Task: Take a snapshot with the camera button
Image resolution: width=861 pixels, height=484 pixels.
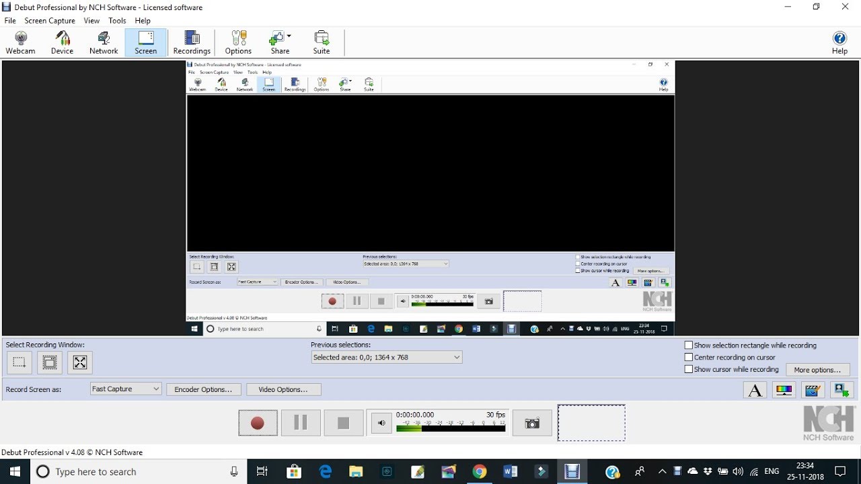Action: pos(532,424)
